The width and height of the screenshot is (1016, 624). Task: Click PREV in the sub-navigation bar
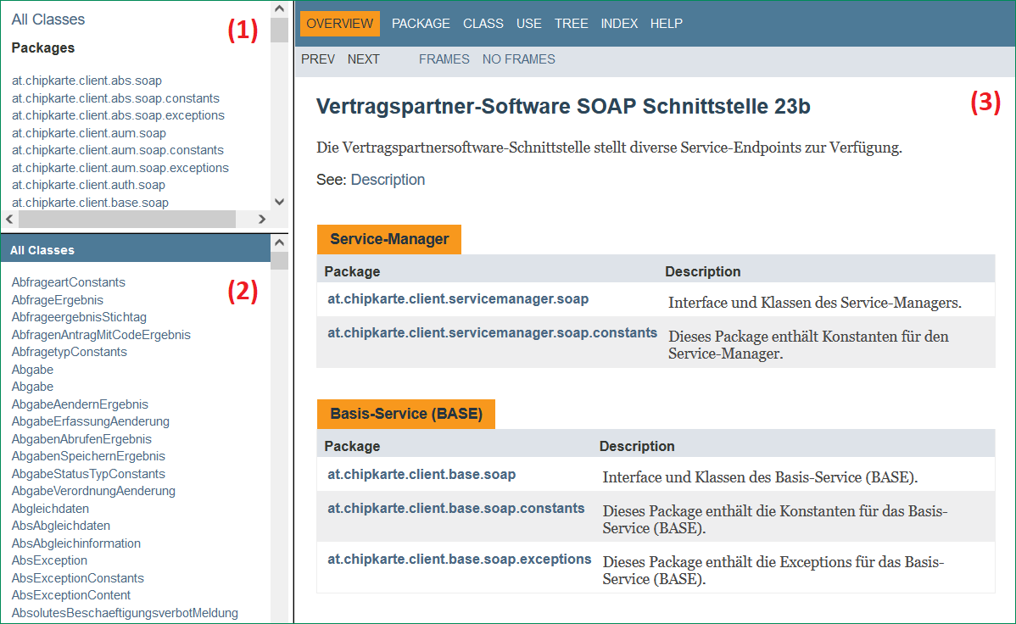click(x=317, y=59)
